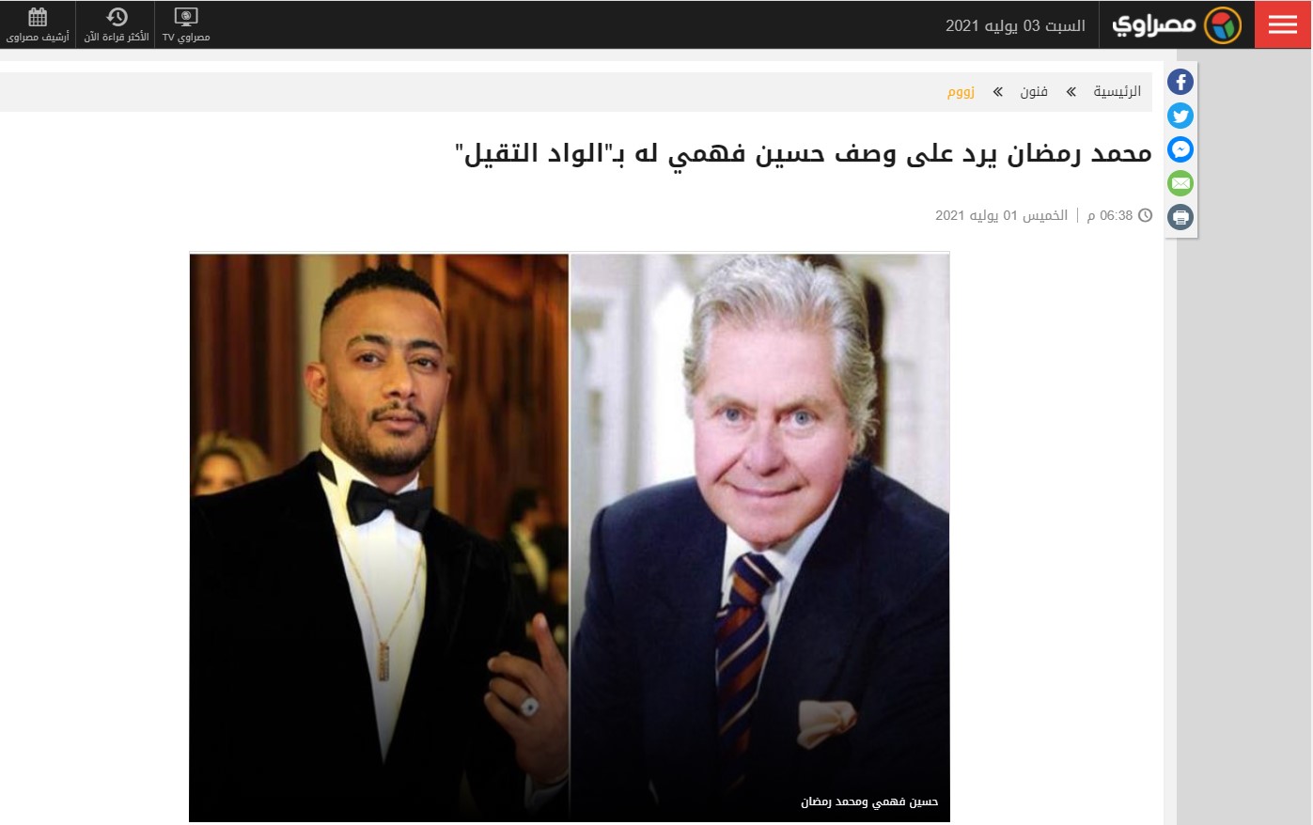Open Masrawy TV section
Viewport: 1313px width, 825px height.
[186, 24]
